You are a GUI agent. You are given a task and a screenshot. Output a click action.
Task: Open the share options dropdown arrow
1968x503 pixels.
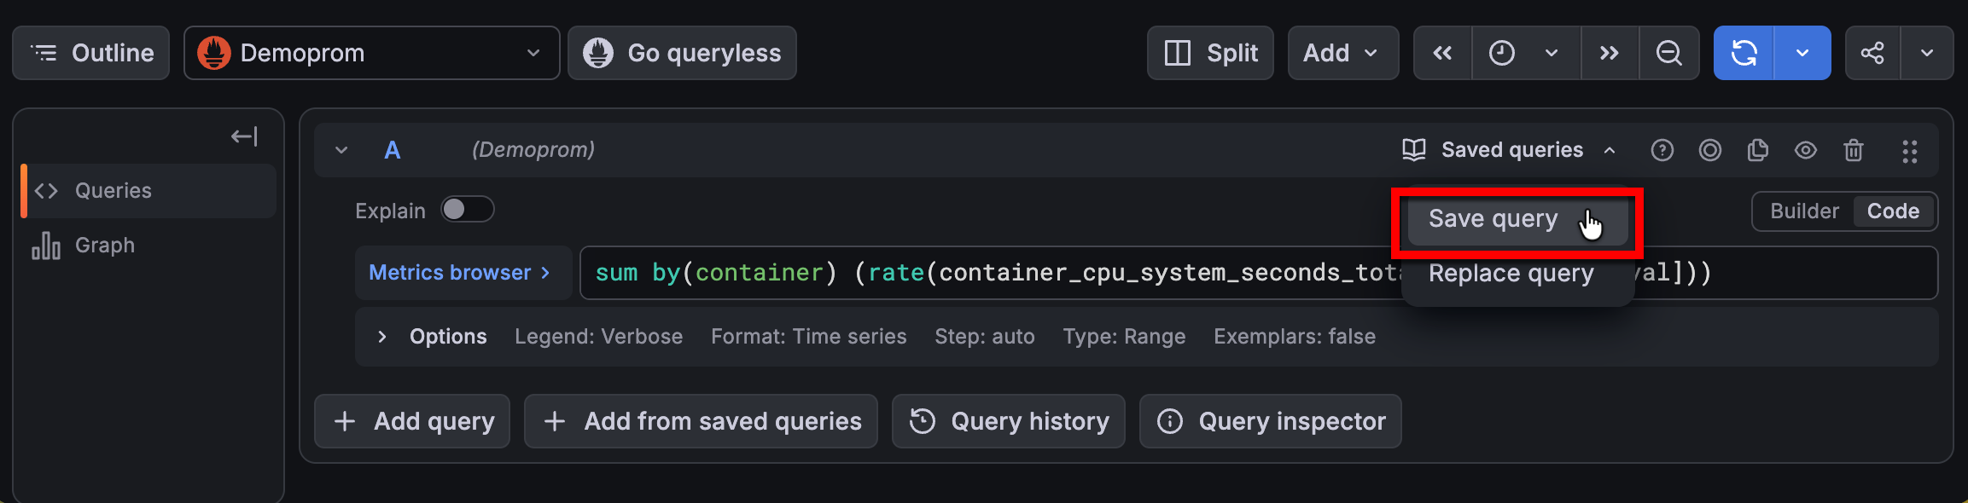click(x=1927, y=53)
